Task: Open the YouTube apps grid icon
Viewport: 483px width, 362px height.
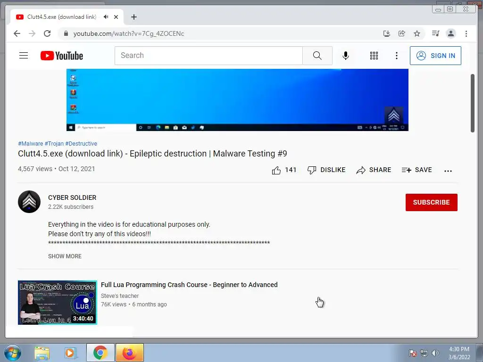Action: point(374,56)
